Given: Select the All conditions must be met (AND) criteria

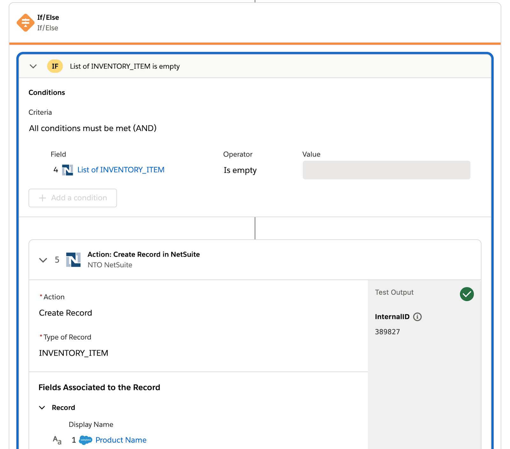Looking at the screenshot, I should (x=93, y=128).
